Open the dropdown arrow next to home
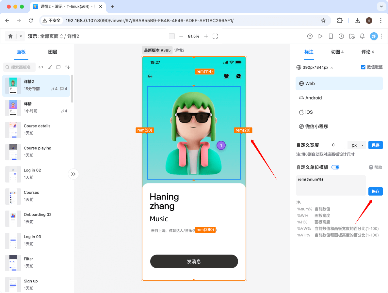 21,36
